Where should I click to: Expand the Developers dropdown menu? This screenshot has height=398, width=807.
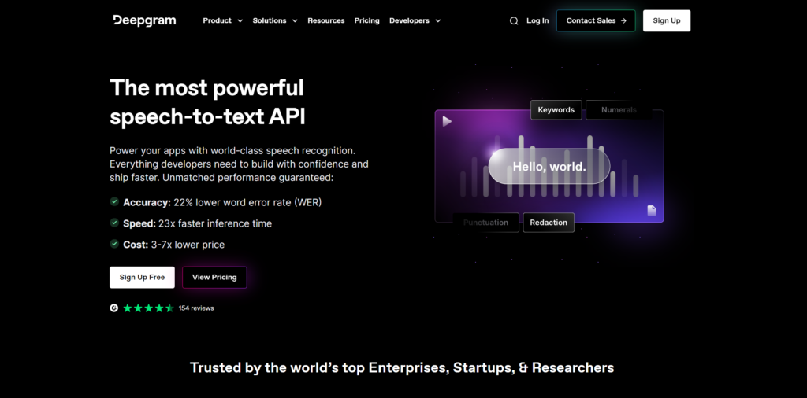click(x=415, y=20)
